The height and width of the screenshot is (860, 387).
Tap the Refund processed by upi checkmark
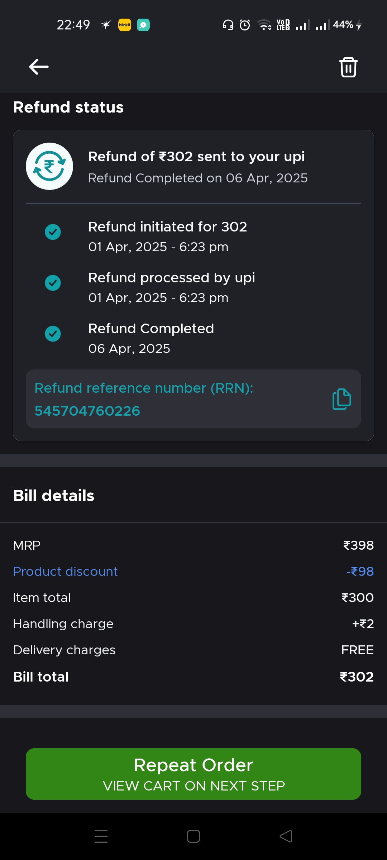53,283
